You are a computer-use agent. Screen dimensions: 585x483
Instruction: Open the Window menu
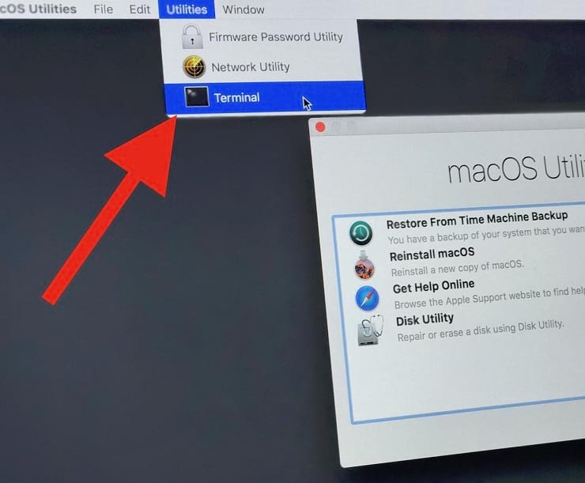coord(243,9)
